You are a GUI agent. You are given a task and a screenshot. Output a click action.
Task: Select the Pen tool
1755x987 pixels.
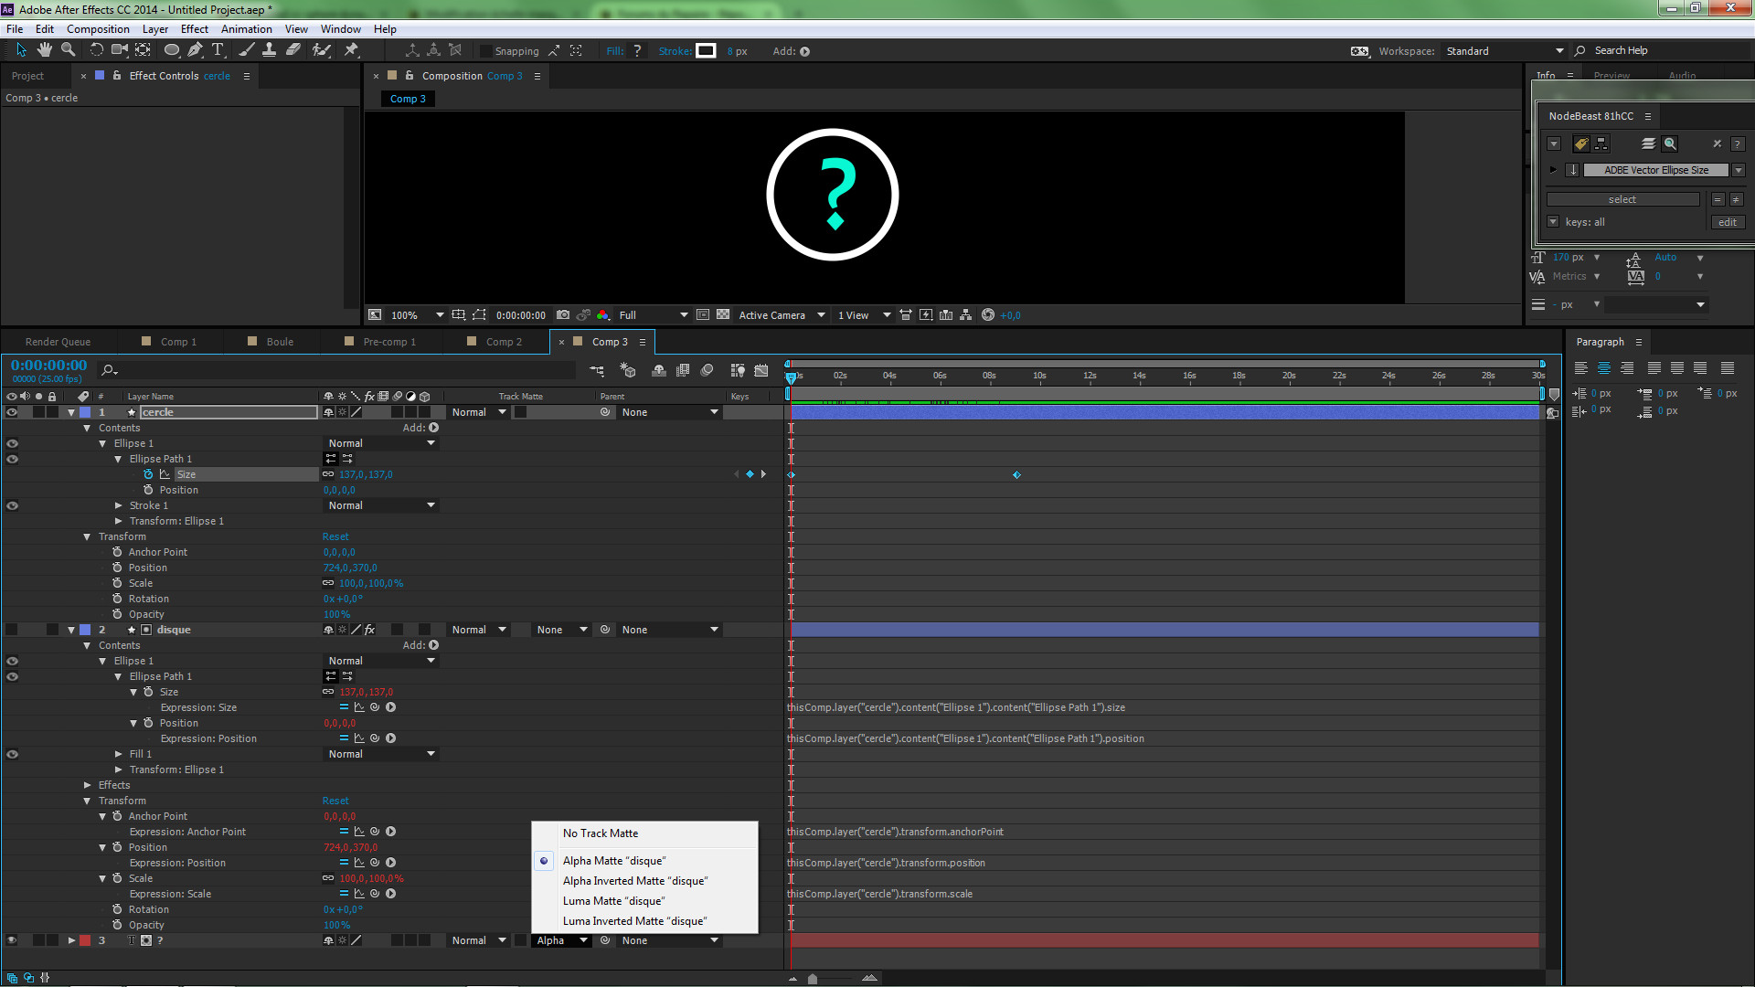tap(195, 50)
